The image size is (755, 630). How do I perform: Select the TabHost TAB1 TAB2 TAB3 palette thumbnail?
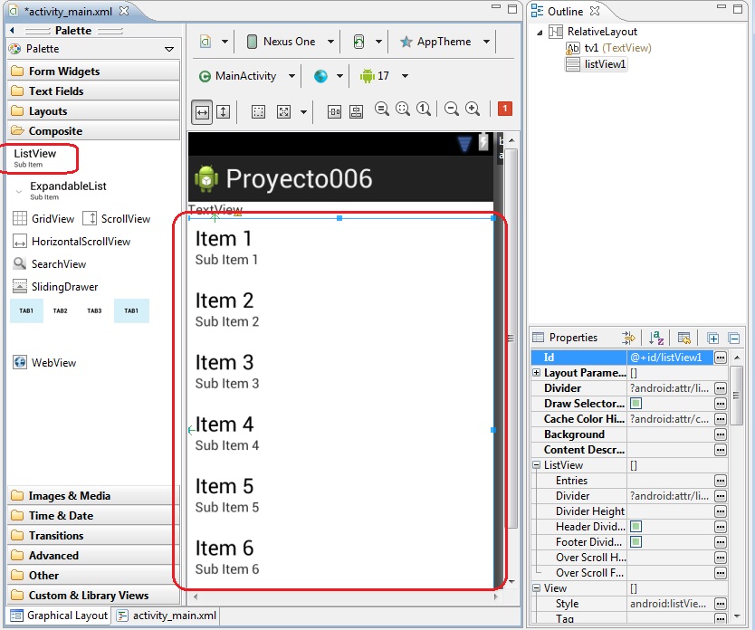(60, 310)
